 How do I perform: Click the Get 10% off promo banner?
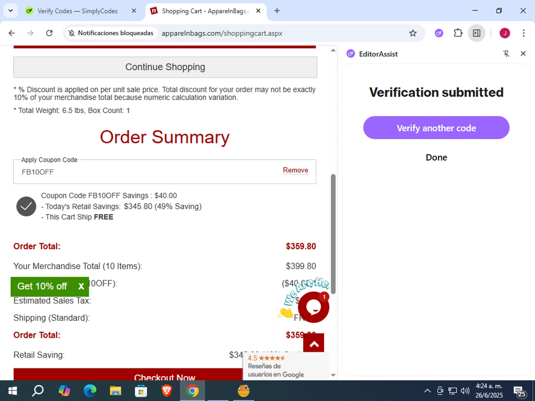pyautogui.click(x=42, y=286)
